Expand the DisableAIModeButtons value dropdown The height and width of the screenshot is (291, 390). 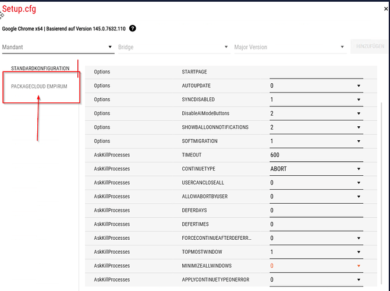(315, 113)
